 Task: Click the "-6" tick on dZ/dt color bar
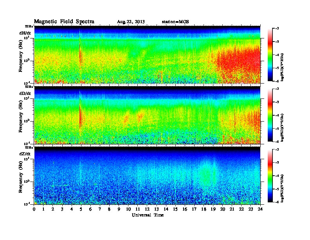pos(277,202)
